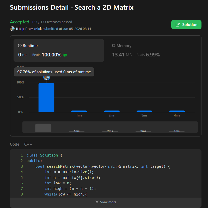Click the 13.41 MB memory value

coord(122,55)
